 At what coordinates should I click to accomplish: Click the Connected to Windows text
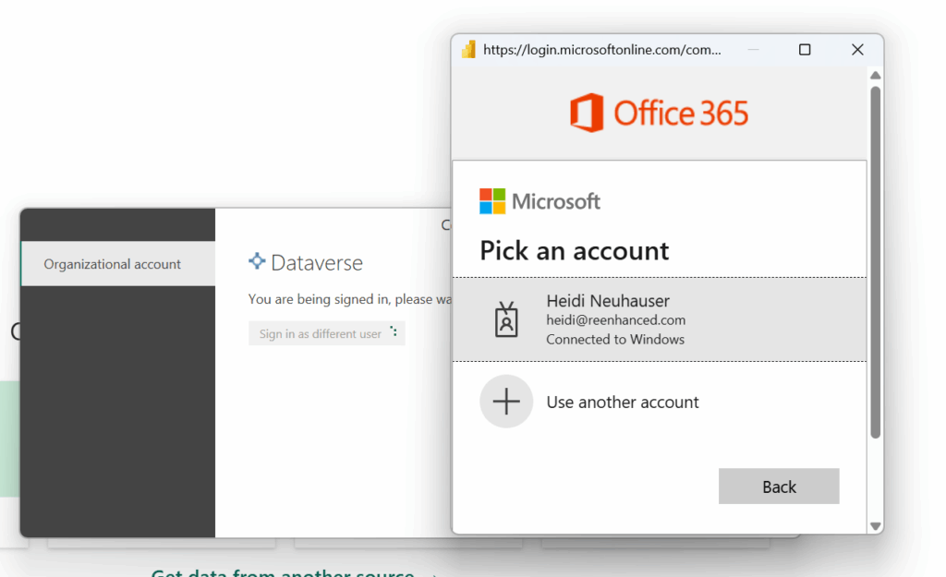click(x=615, y=340)
